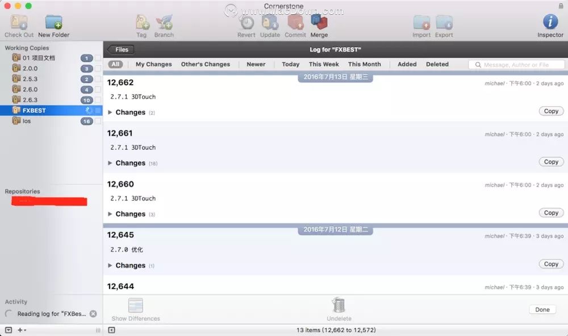Filter log by This Week
This screenshot has height=336, width=568.
point(324,64)
